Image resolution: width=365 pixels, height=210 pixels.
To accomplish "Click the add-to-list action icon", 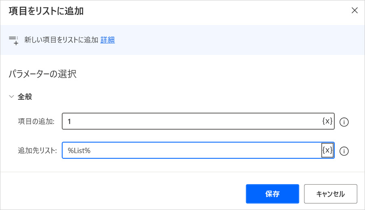I will click(13, 40).
